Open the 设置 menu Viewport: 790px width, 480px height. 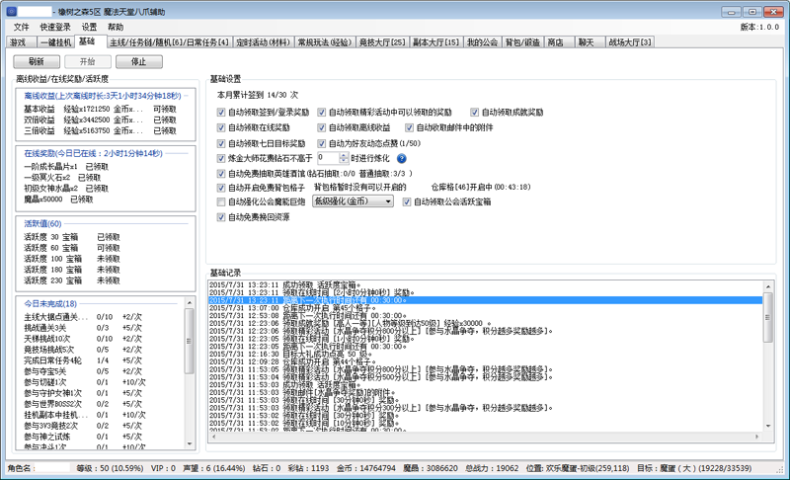(x=90, y=28)
